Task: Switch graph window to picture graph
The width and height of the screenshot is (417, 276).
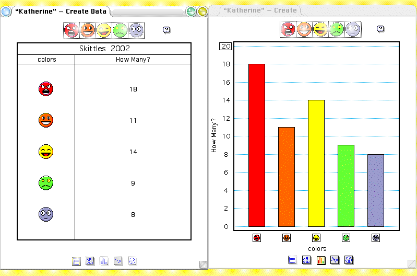Action: 307,260
